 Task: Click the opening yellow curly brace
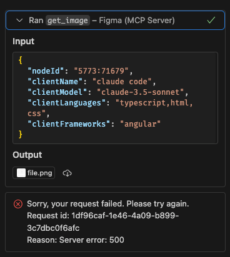[20, 61]
